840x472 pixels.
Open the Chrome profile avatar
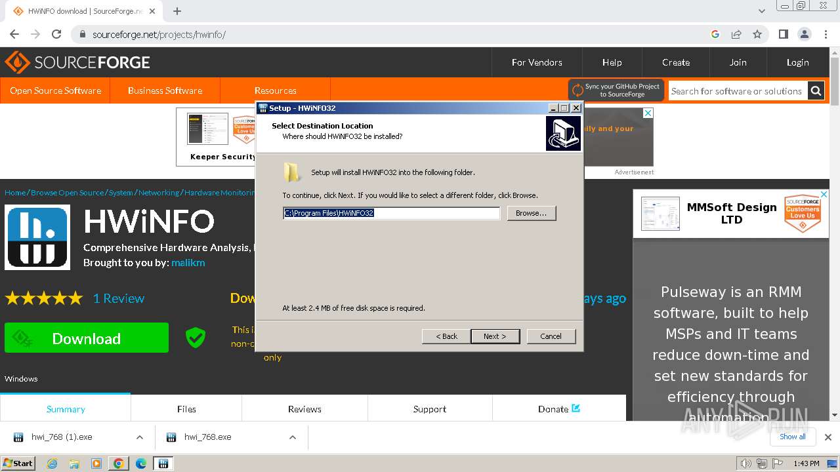(804, 34)
